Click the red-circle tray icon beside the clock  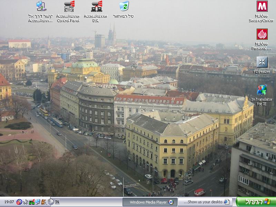tap(19, 202)
